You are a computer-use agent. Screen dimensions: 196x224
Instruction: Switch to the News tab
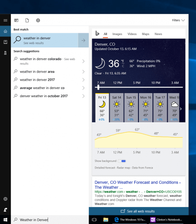click(x=158, y=34)
